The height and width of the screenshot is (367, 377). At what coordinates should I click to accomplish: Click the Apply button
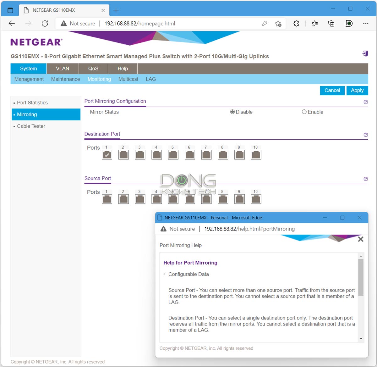[357, 91]
